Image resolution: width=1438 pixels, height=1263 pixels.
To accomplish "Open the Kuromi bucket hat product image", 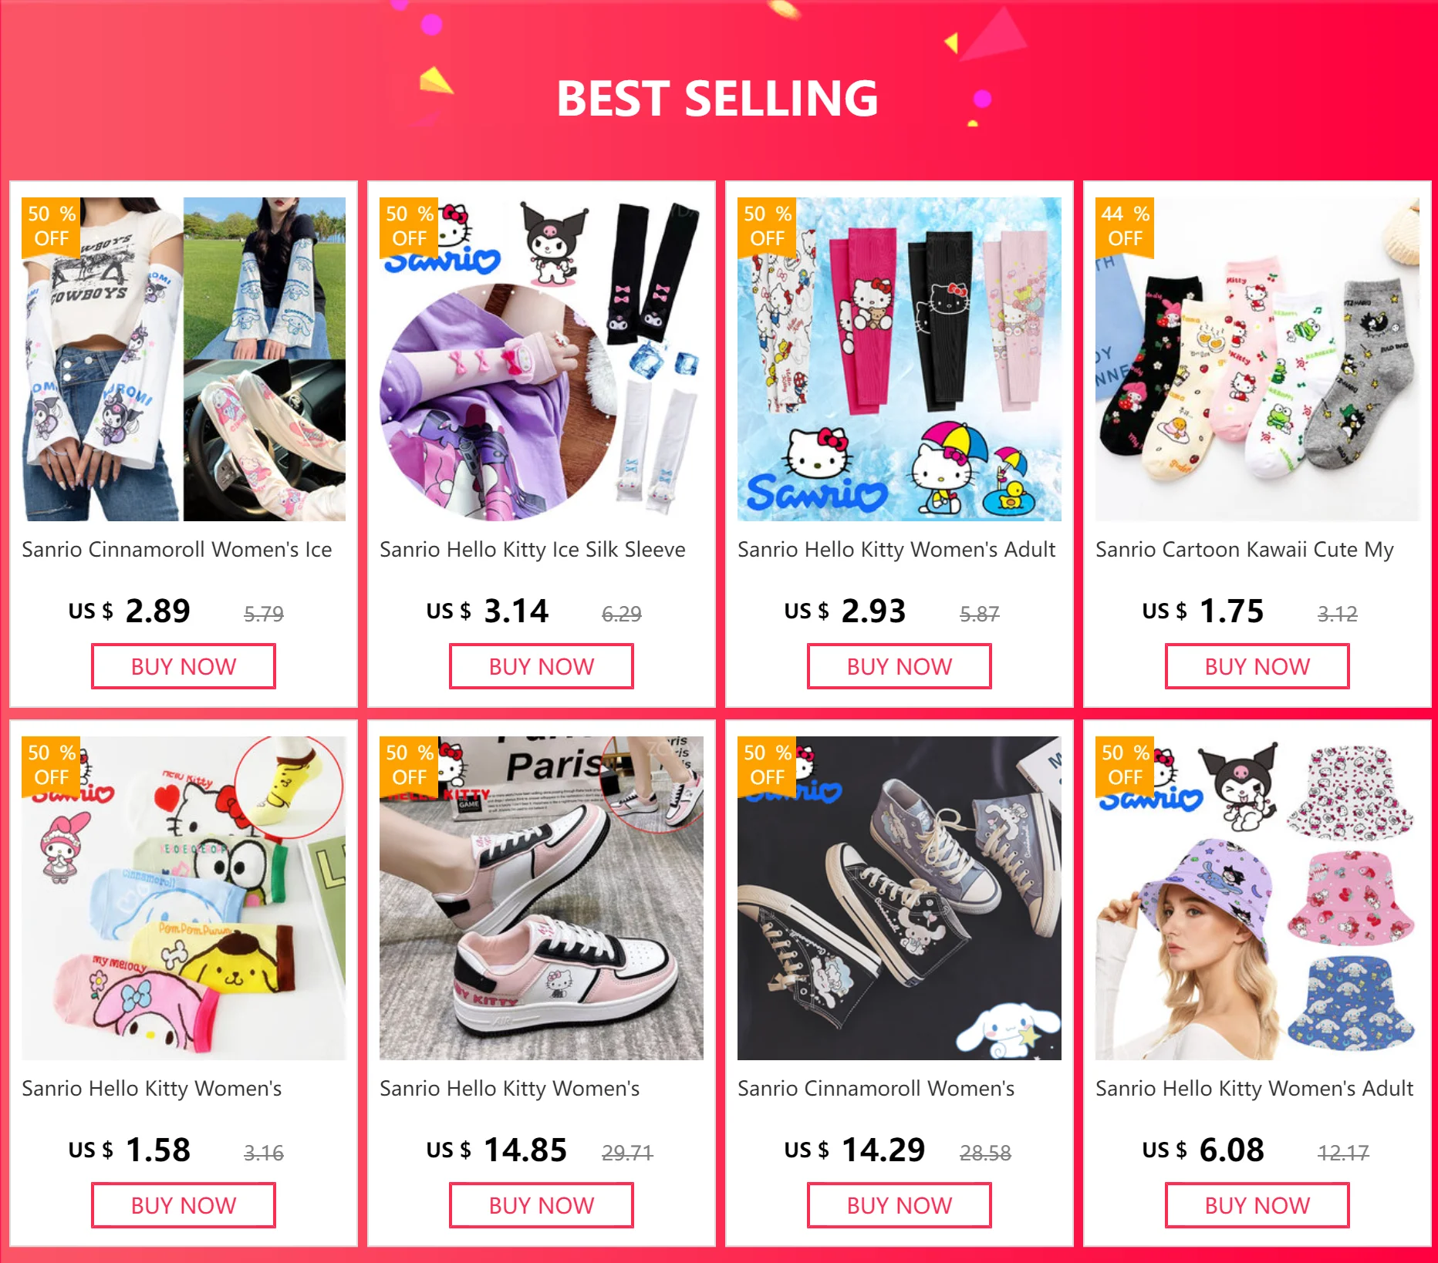I will tap(1257, 898).
